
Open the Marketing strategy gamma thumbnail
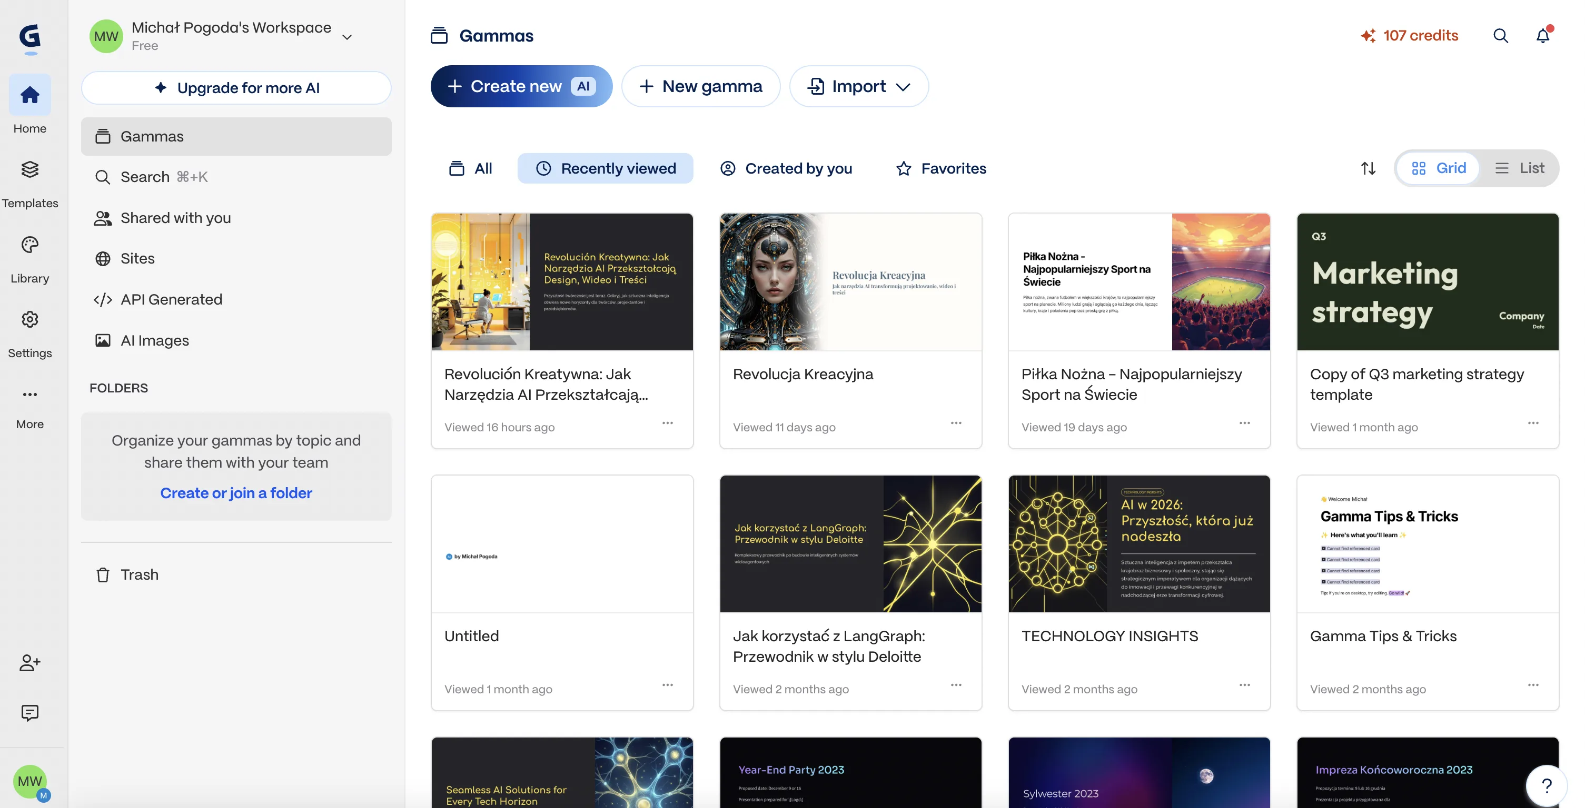[x=1427, y=282]
